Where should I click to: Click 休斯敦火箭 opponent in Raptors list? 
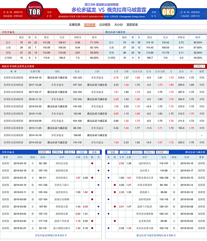click(62, 207)
